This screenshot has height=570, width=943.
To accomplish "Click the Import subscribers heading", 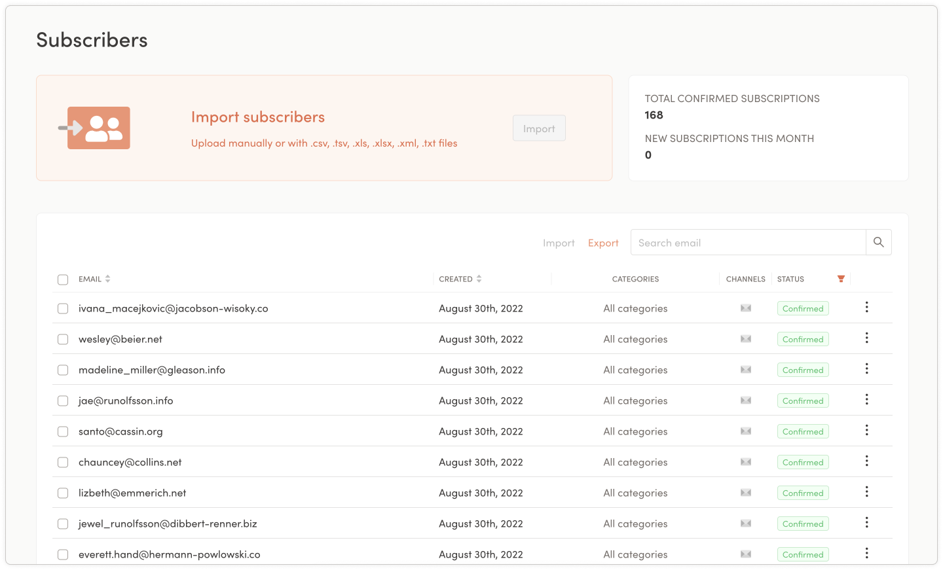I will (258, 117).
